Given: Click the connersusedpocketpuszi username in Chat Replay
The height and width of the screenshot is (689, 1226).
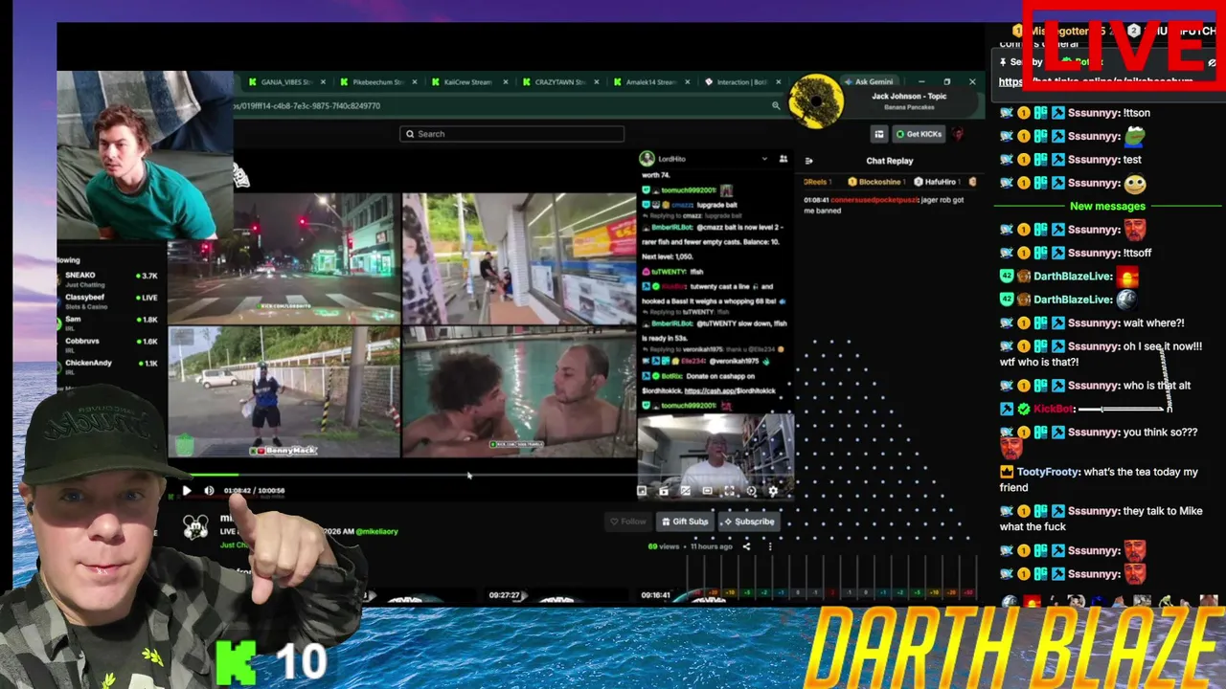Looking at the screenshot, I should 874,200.
